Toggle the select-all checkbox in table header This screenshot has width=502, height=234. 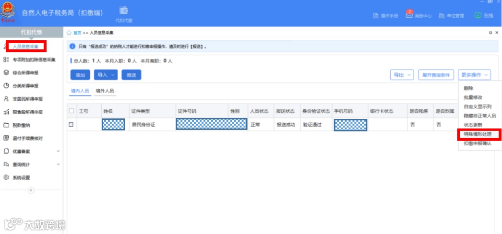(72, 111)
